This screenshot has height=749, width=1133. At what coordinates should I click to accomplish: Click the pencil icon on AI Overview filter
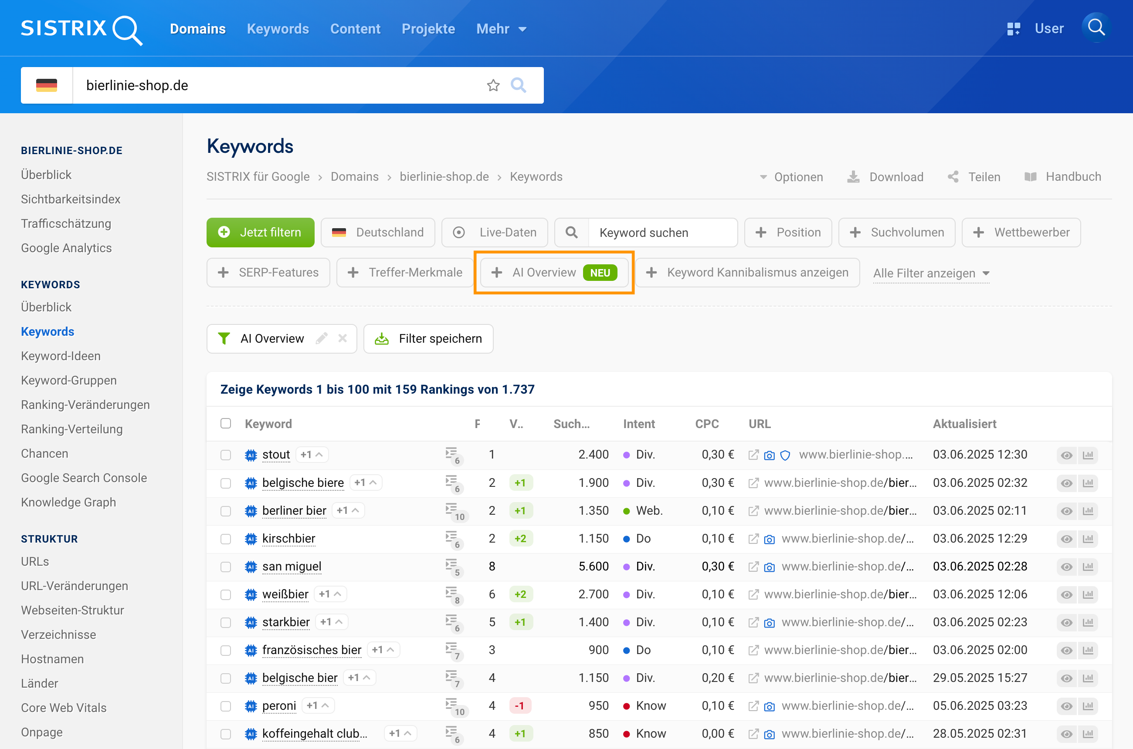coord(322,339)
